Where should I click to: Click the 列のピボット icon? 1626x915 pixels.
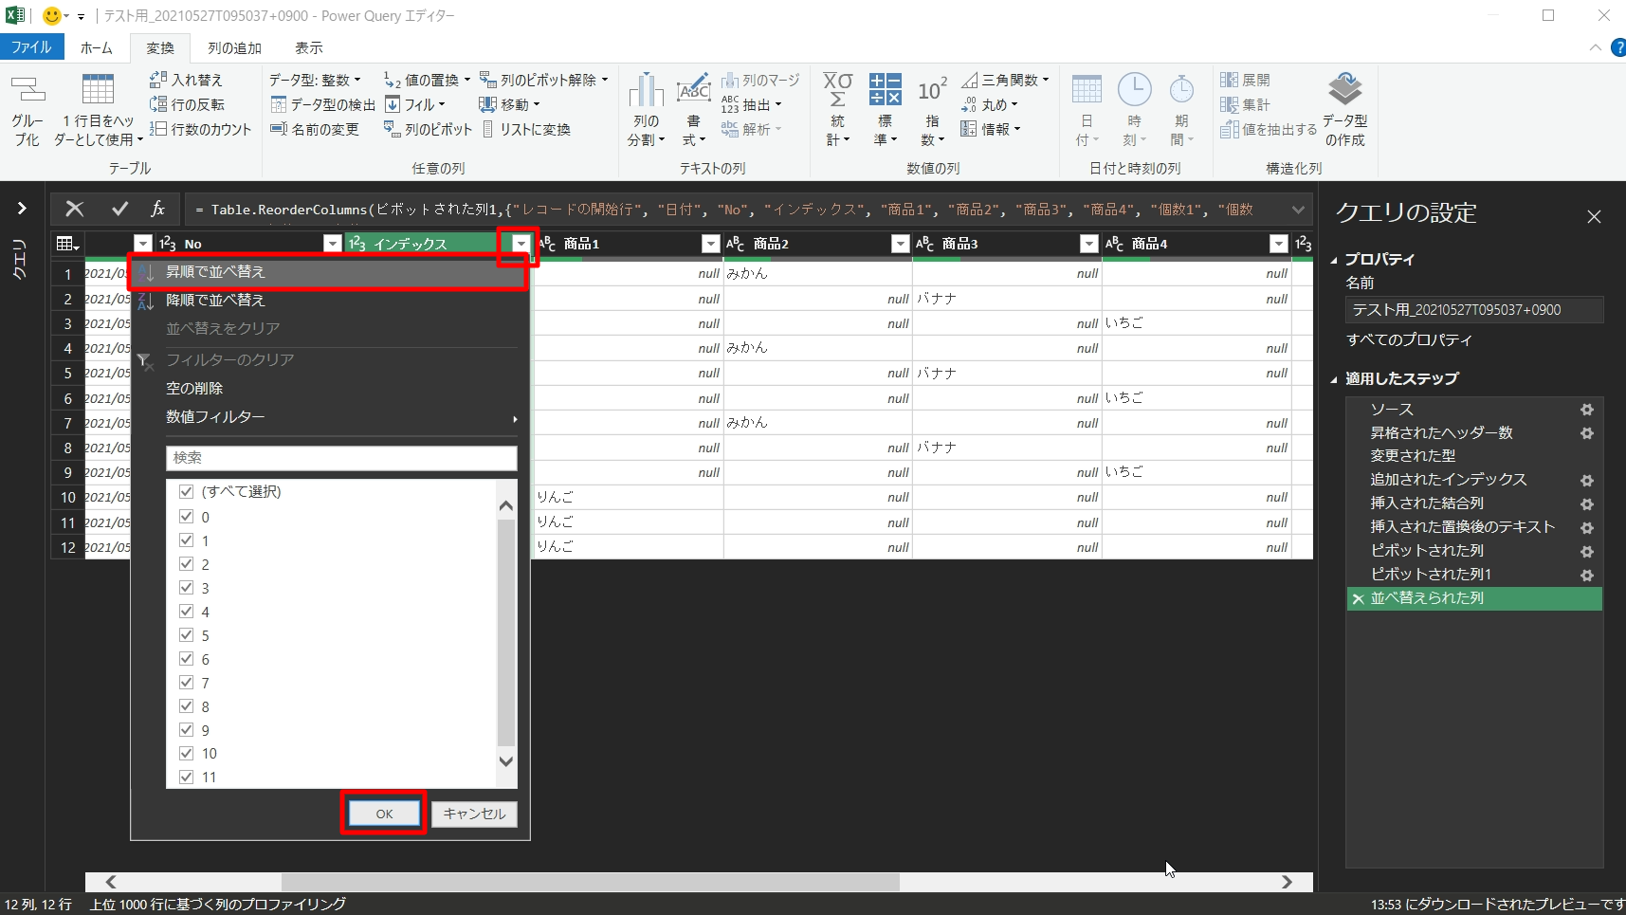(393, 129)
